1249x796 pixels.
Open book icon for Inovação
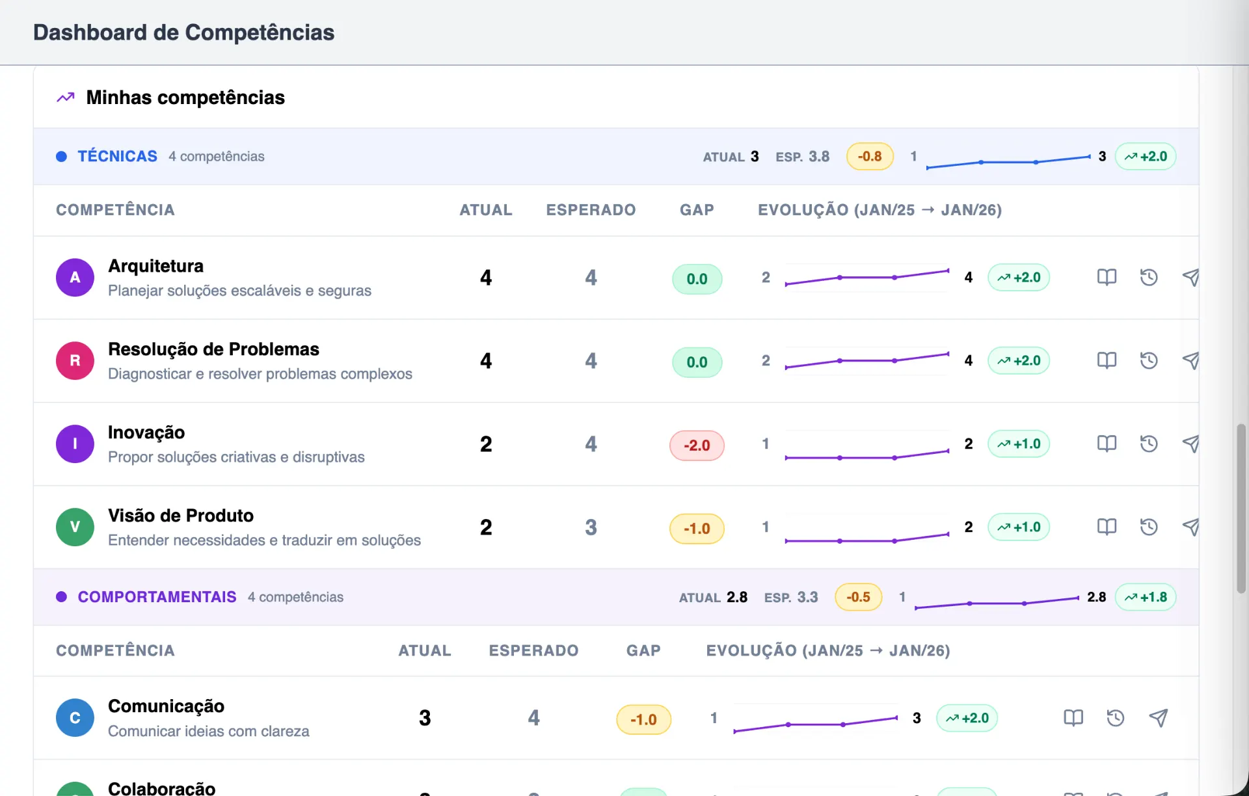(x=1107, y=444)
